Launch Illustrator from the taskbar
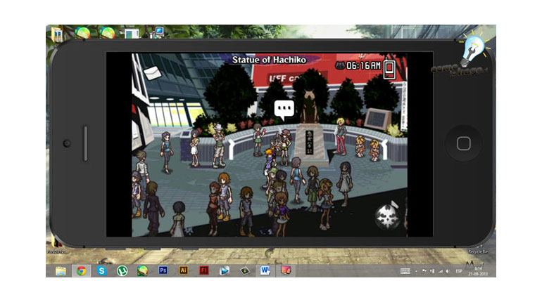 pyautogui.click(x=183, y=270)
